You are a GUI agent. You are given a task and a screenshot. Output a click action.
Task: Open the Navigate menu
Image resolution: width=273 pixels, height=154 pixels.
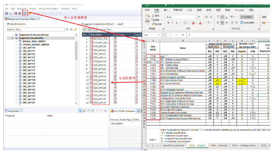(x=22, y=8)
